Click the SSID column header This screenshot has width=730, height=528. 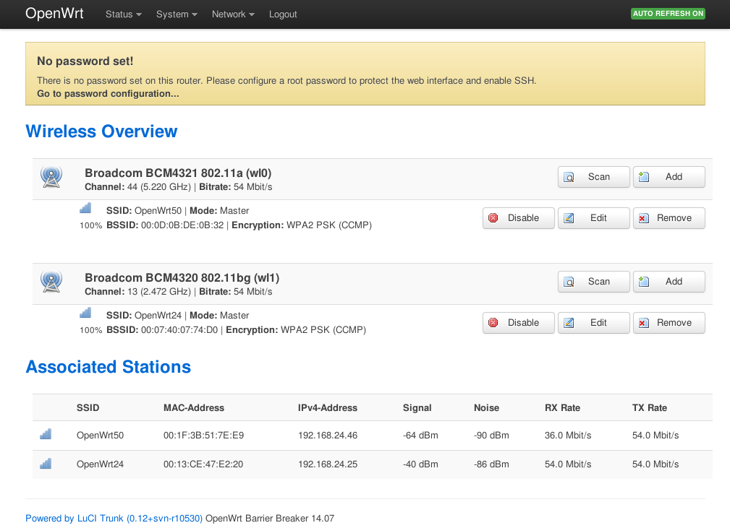tap(88, 407)
